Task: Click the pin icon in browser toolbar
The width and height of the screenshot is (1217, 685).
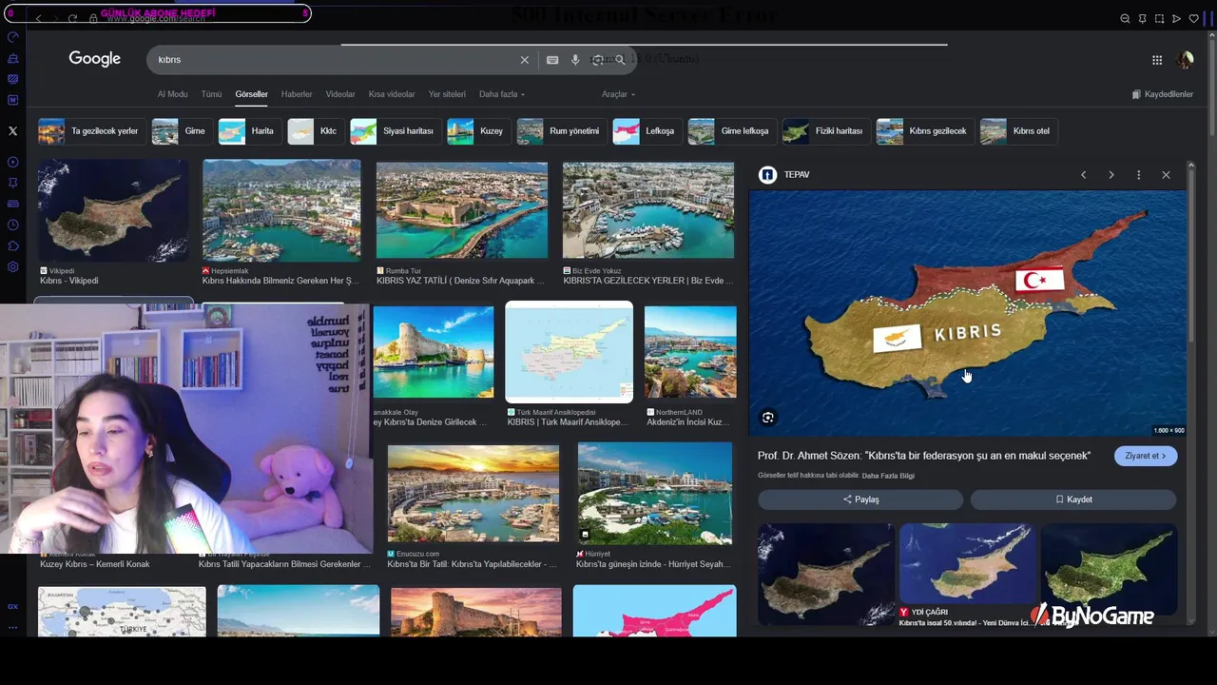Action: (1142, 18)
